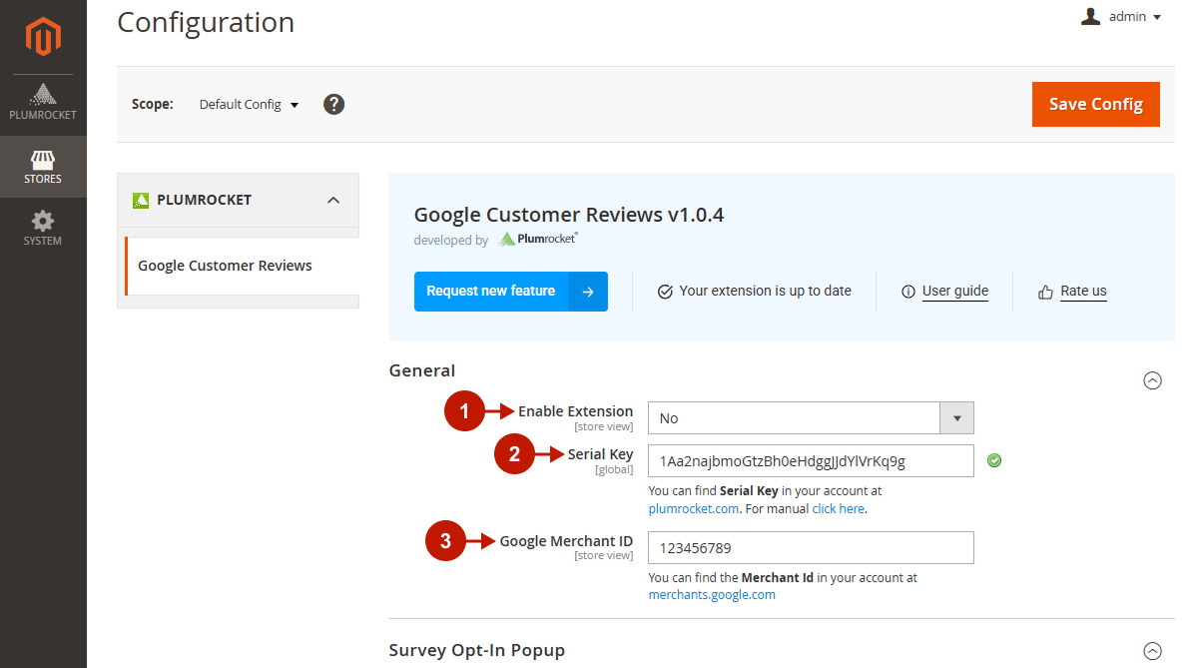Click the Google Merchant ID input field
1204x668 pixels.
point(811,547)
